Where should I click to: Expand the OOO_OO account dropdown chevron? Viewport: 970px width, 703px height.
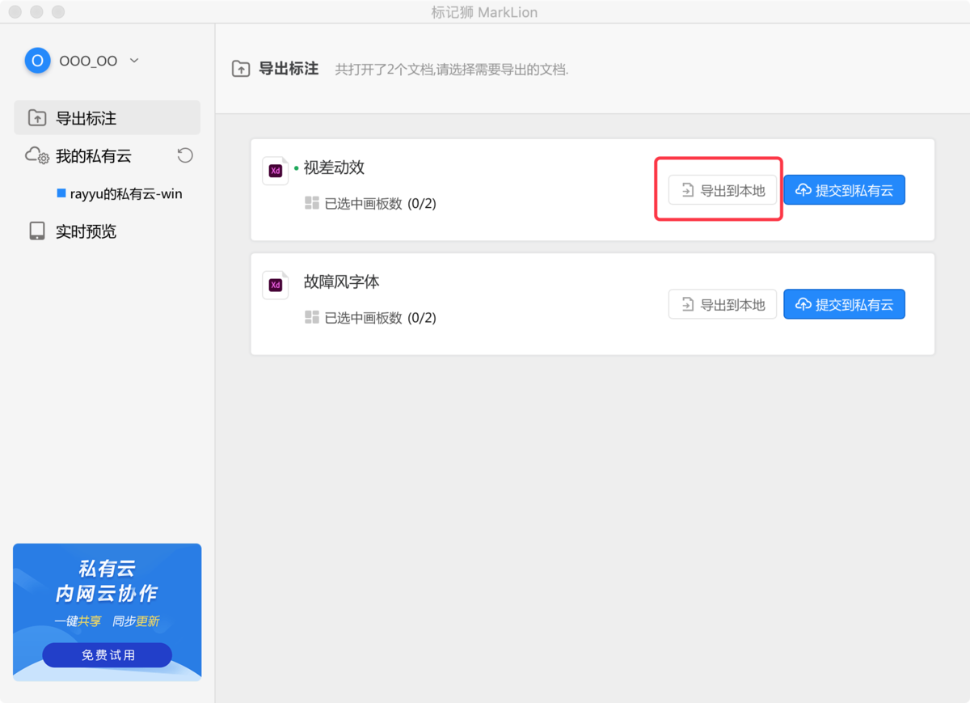(x=134, y=61)
